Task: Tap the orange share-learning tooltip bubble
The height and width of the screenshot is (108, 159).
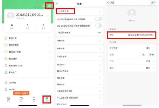Action: (21, 93)
